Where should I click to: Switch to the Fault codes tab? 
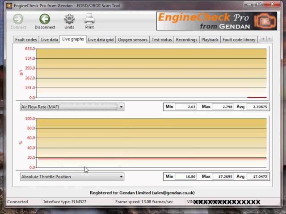pos(26,40)
